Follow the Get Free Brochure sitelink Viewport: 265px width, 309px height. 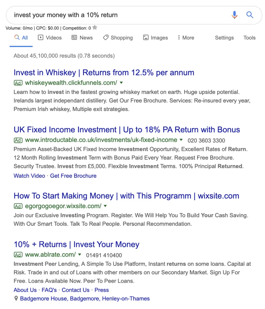(73, 176)
